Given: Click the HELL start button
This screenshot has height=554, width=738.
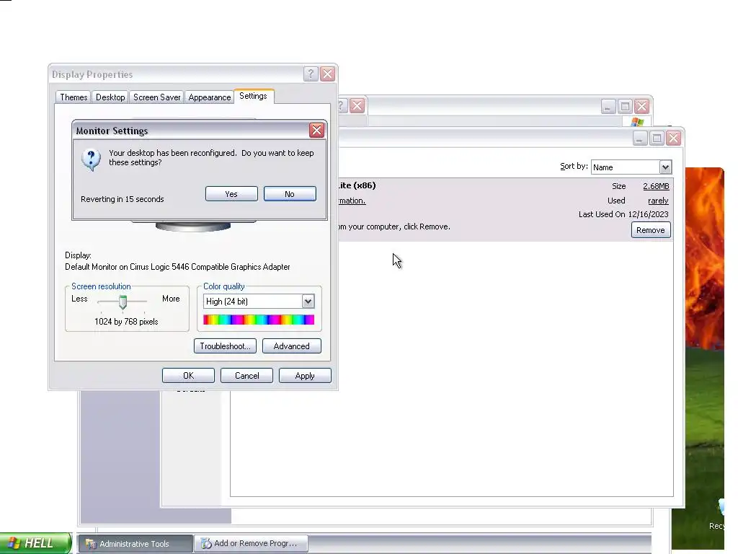Looking at the screenshot, I should coord(36,543).
